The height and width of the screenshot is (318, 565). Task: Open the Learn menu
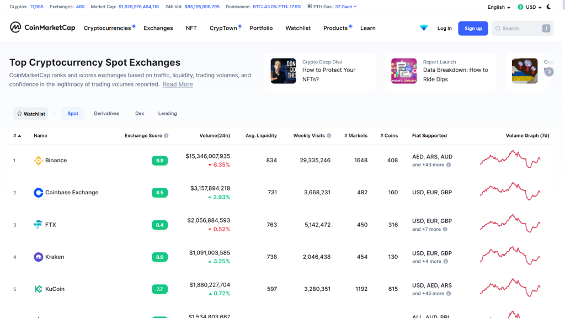[x=368, y=28]
